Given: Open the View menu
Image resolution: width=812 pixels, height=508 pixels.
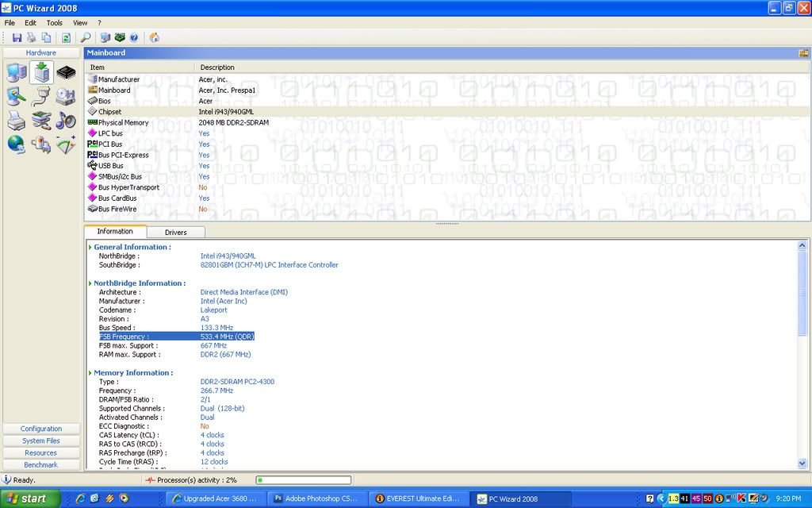Looking at the screenshot, I should click(x=80, y=23).
